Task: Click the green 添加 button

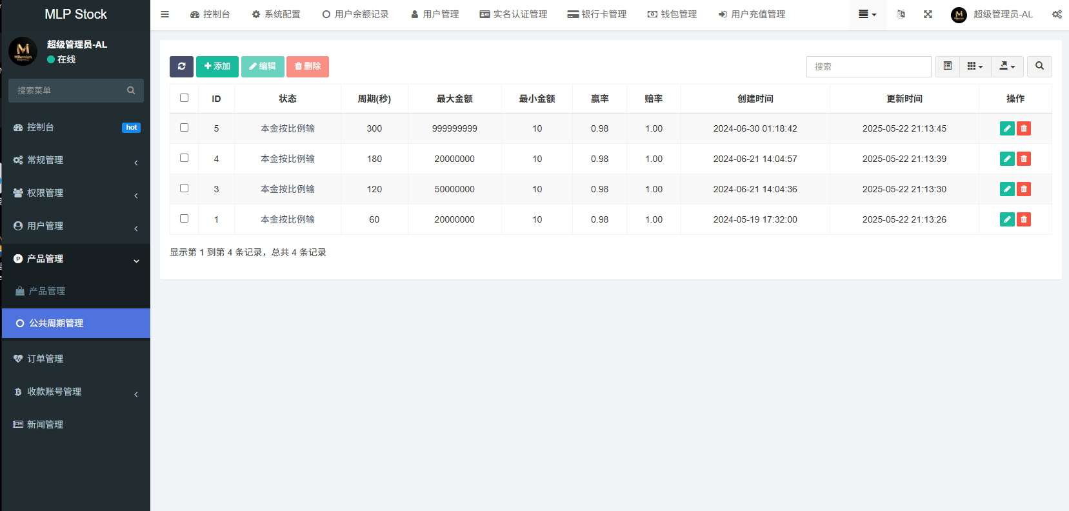Action: tap(217, 66)
